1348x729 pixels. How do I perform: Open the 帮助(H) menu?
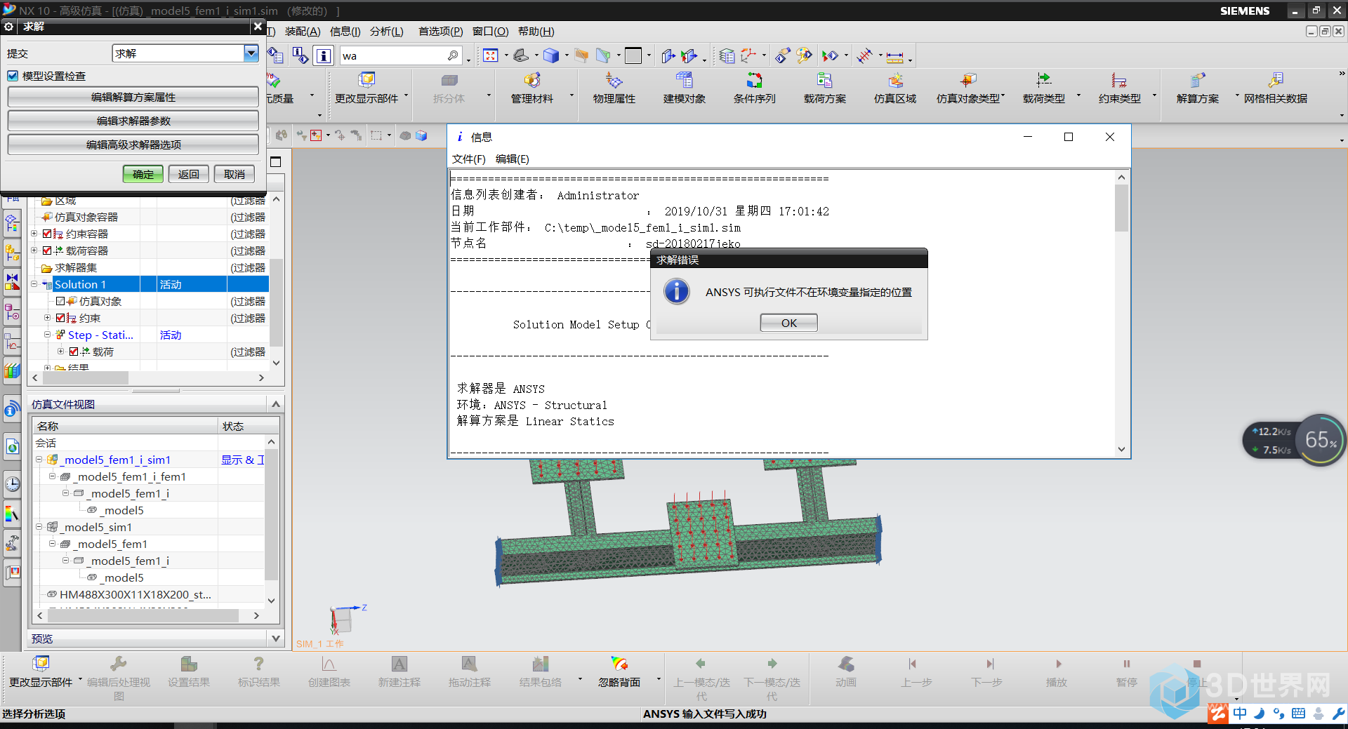(x=536, y=32)
